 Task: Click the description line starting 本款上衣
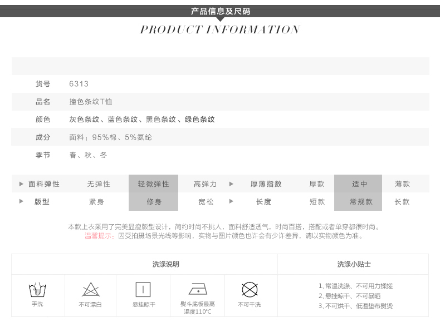coord(224,227)
